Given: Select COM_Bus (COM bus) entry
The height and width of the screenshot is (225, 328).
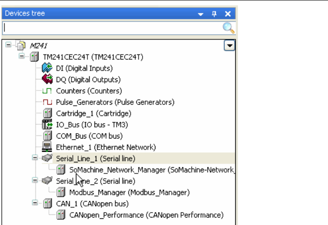Looking at the screenshot, I should coord(89,136).
